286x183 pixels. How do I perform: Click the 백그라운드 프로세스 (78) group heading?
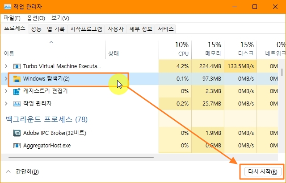click(46, 119)
